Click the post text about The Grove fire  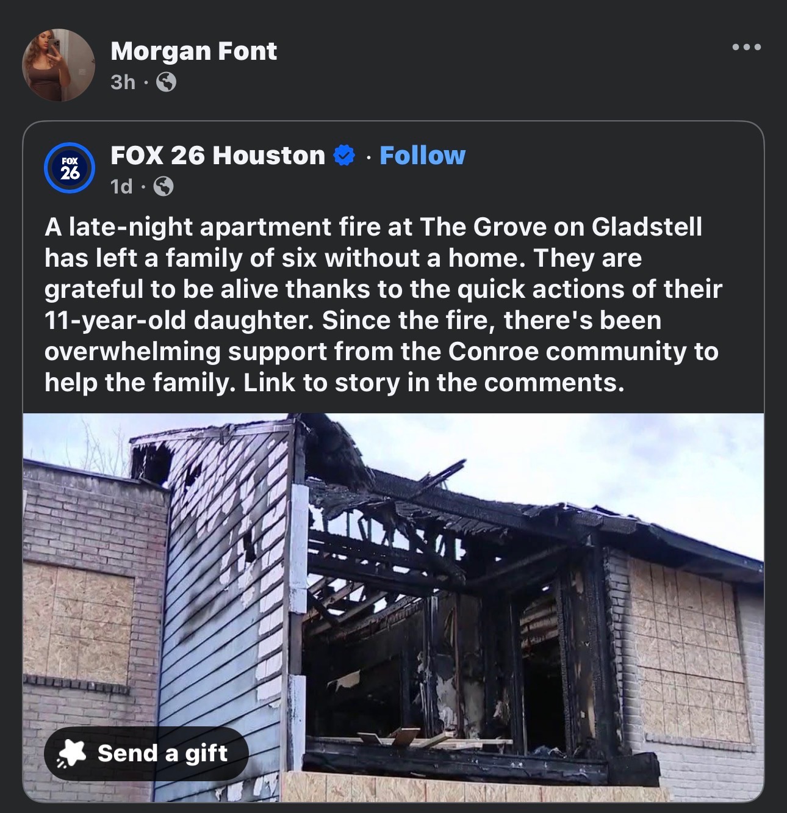(383, 305)
